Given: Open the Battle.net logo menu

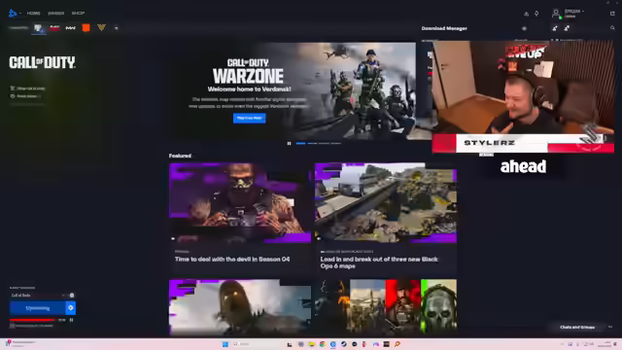Looking at the screenshot, I should point(13,13).
